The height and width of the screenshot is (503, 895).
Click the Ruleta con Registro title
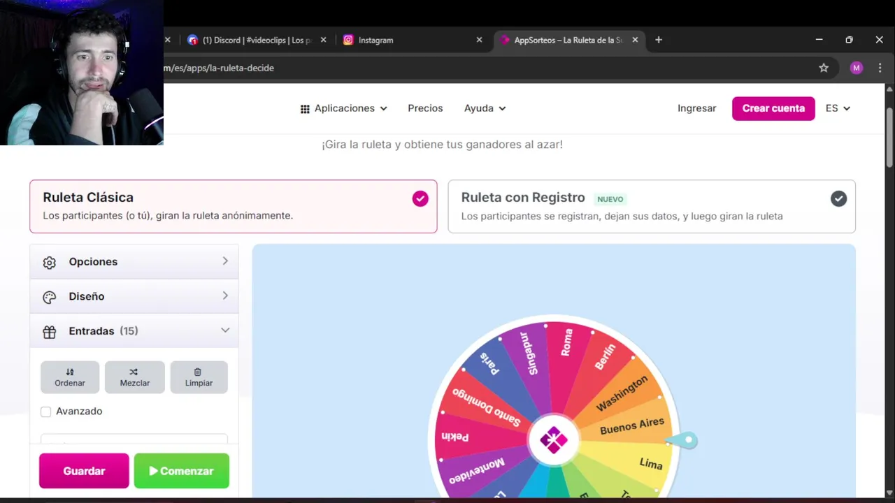pyautogui.click(x=523, y=198)
